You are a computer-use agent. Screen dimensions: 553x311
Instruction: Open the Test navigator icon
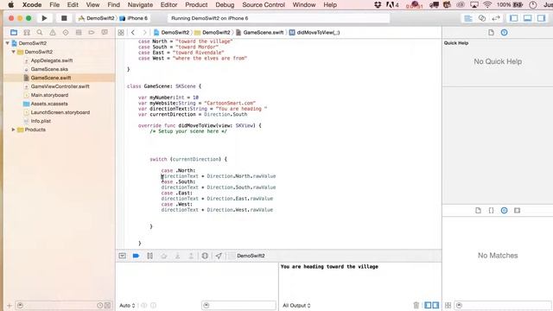[x=66, y=33]
